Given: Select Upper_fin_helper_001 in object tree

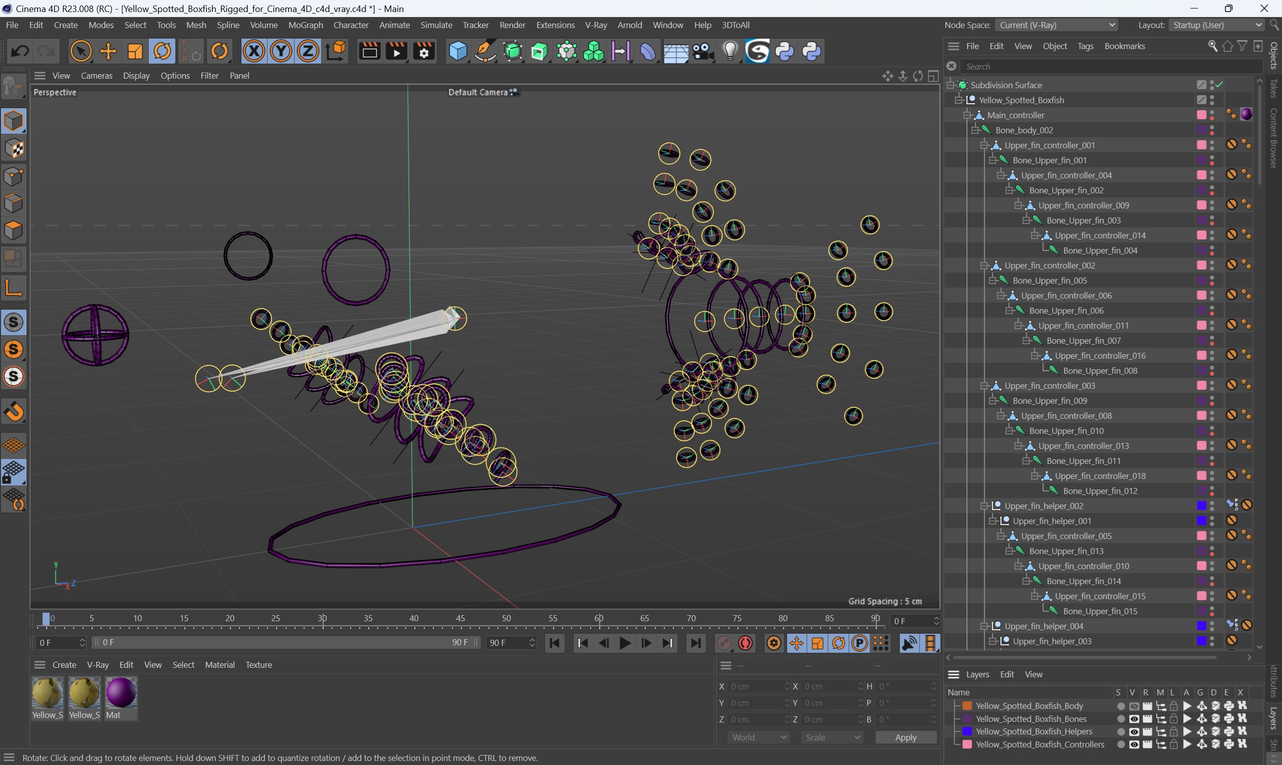Looking at the screenshot, I should click(x=1052, y=521).
